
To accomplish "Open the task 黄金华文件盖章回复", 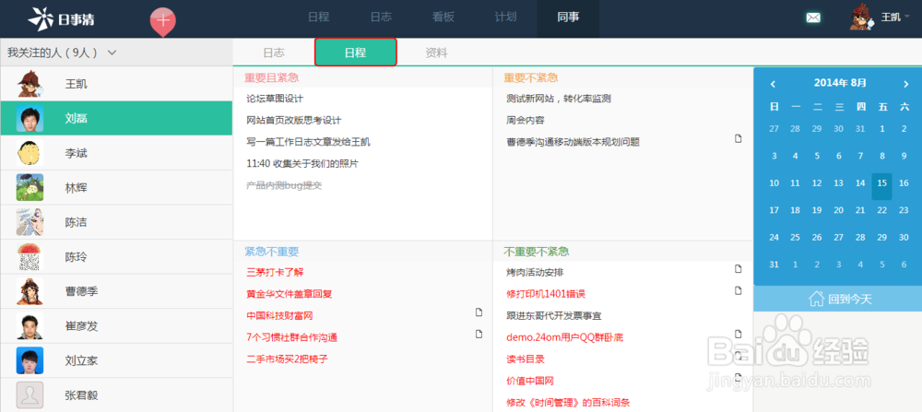I will coord(289,294).
